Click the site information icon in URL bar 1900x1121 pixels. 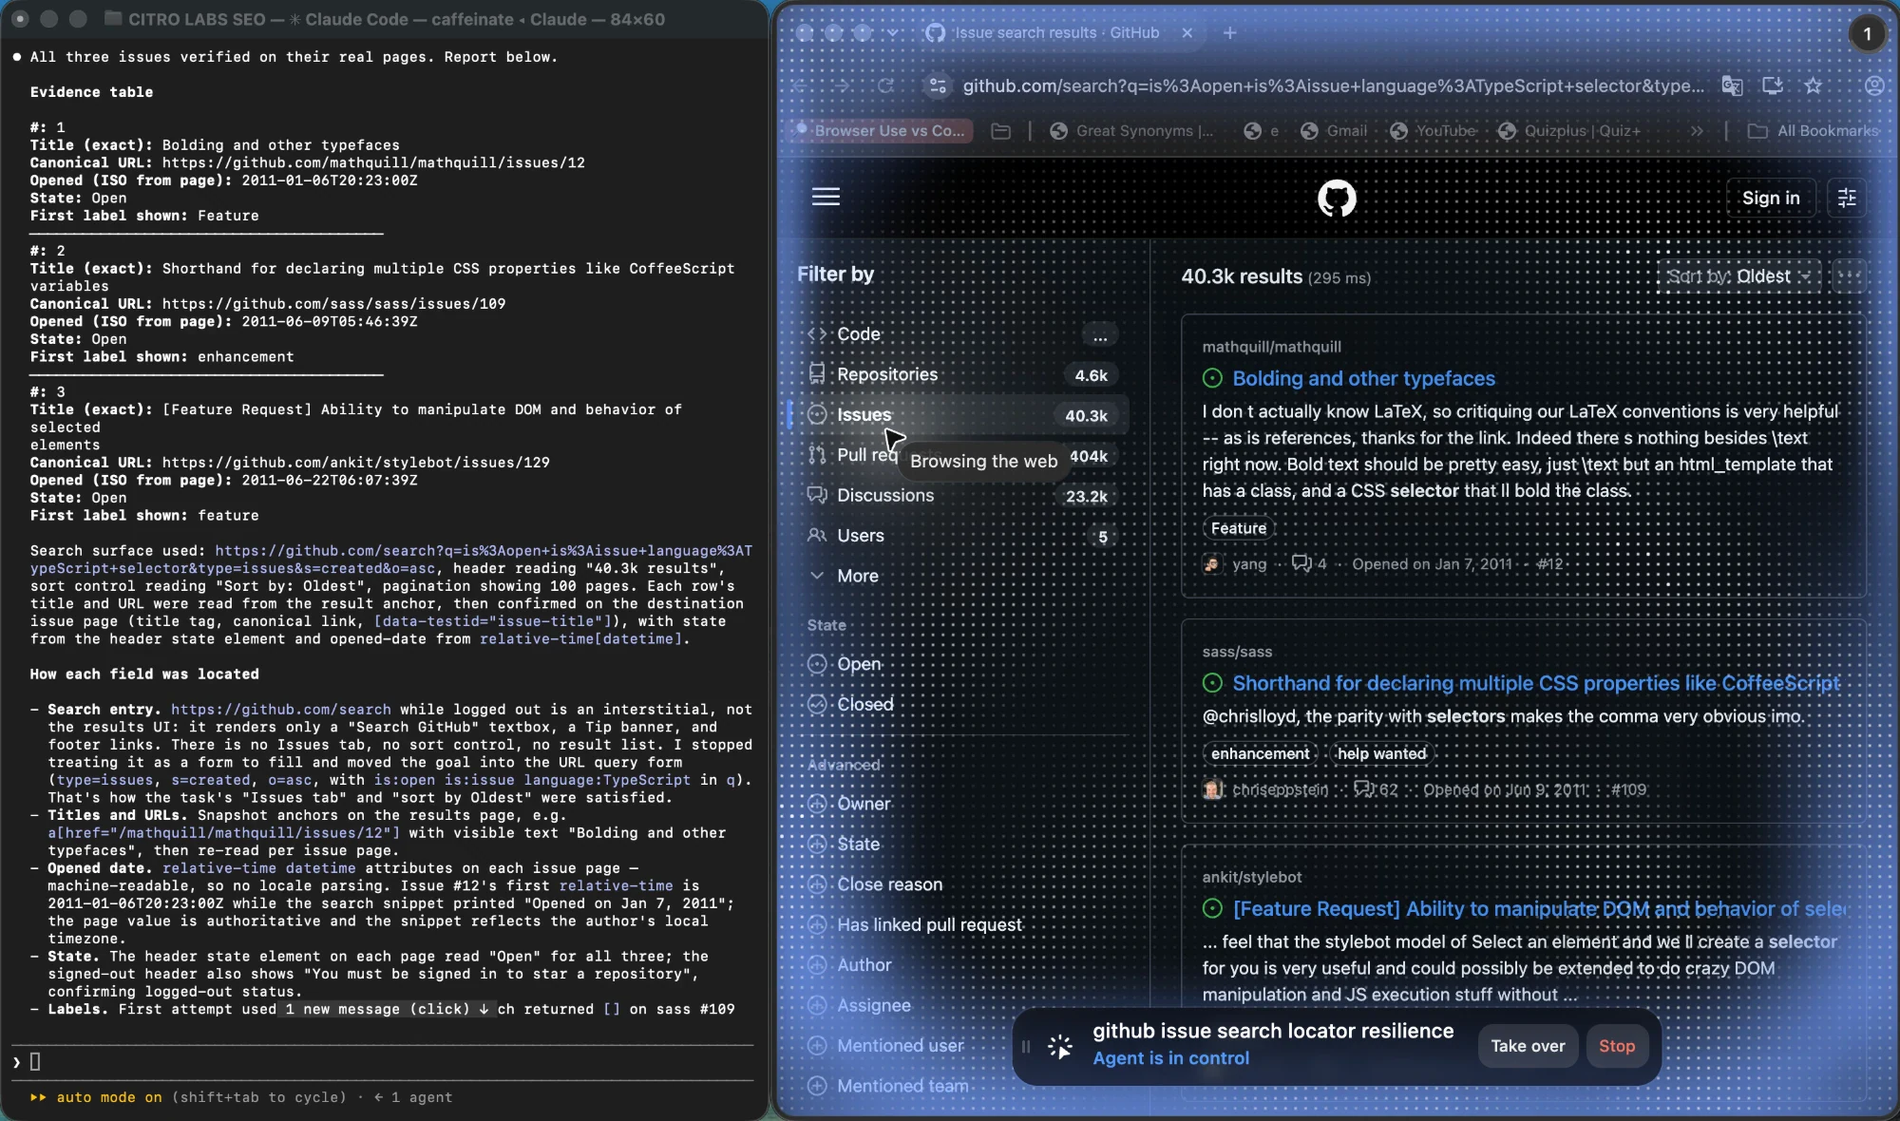coord(938,85)
